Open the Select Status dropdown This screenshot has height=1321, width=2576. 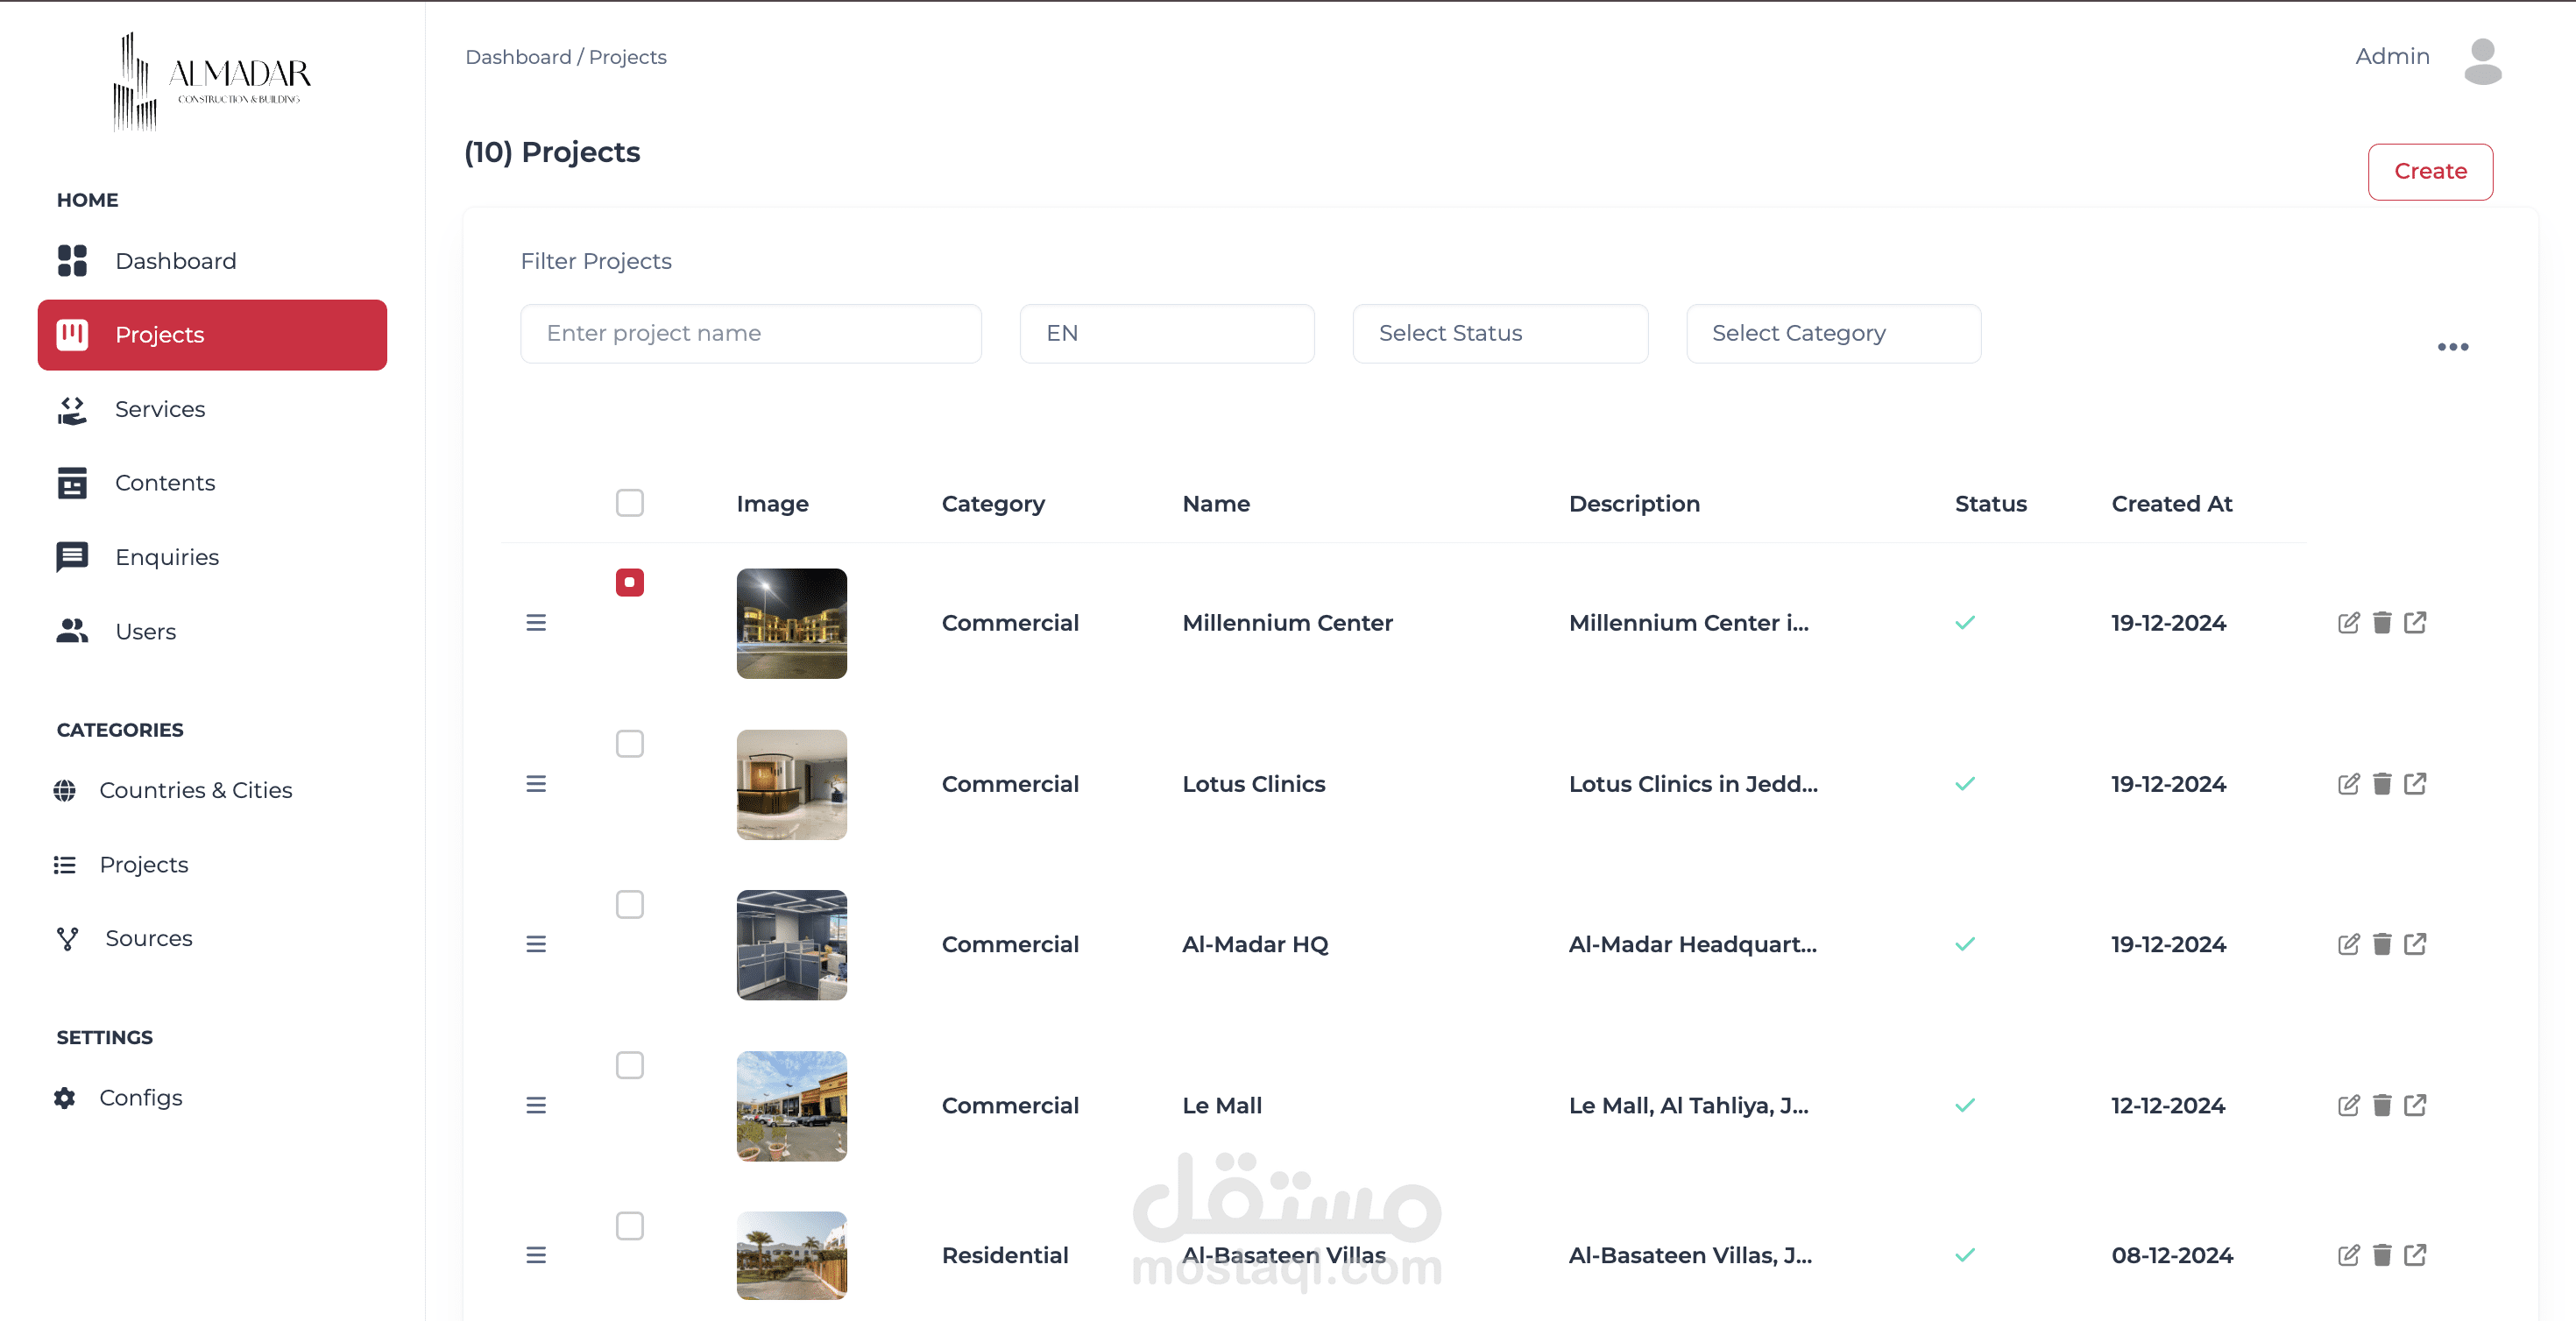coord(1499,333)
